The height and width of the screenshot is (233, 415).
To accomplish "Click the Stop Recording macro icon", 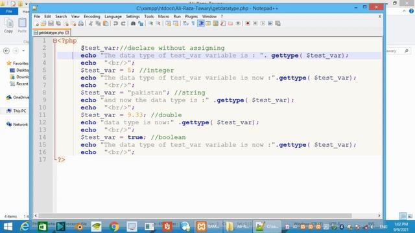I will click(x=255, y=23).
